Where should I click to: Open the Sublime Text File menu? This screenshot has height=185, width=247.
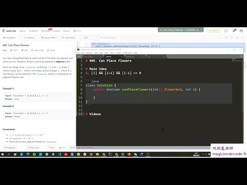[x=78, y=53]
